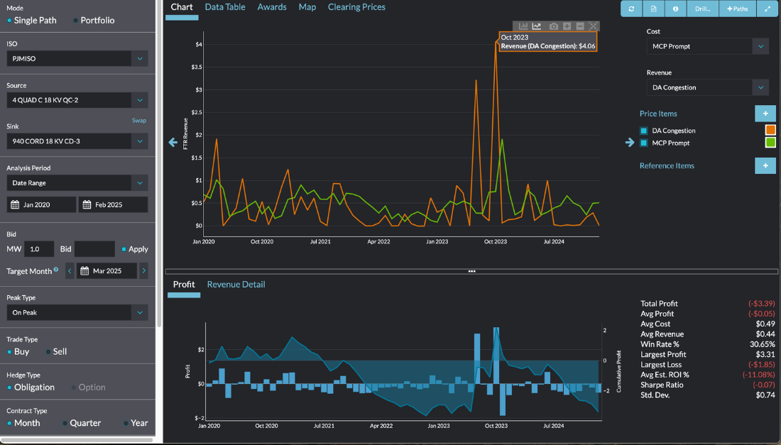Switch the chart to bar chart mode

pos(524,26)
